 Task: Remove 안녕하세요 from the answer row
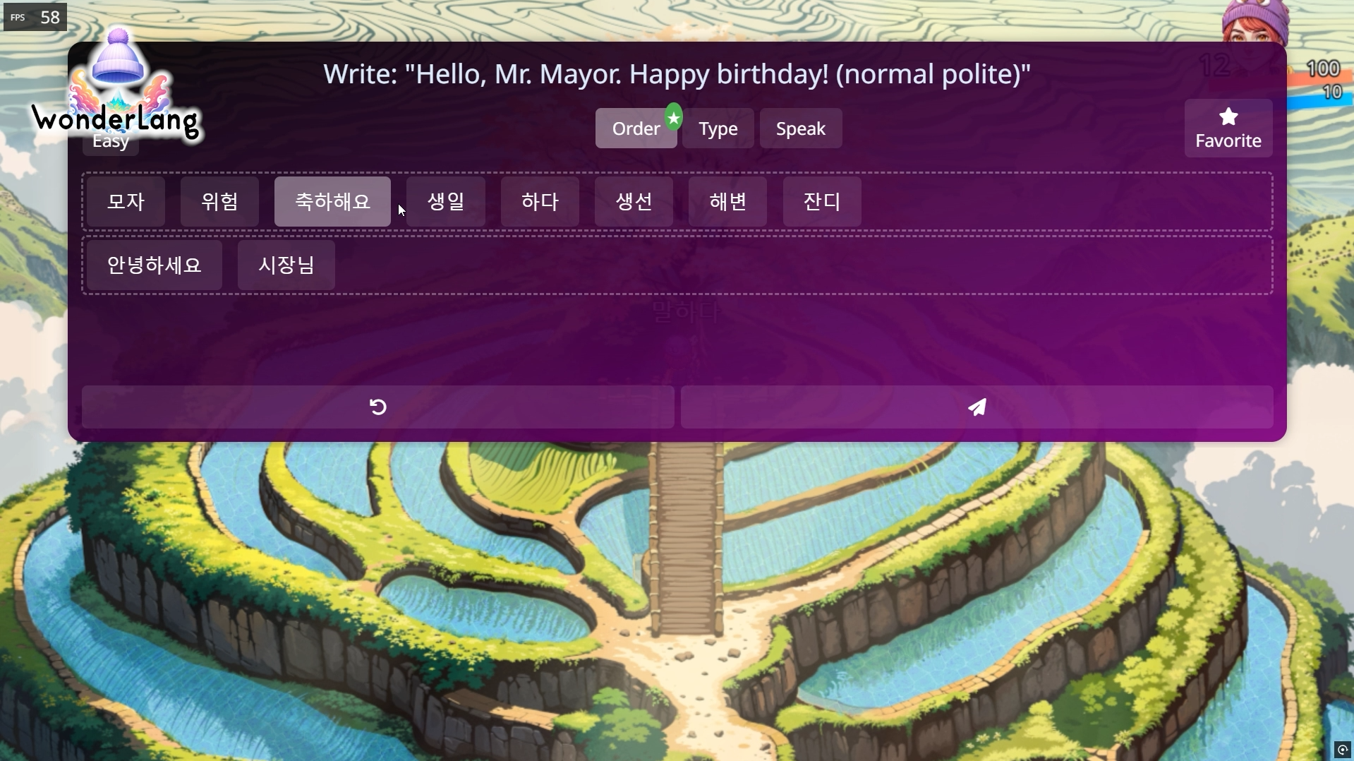155,265
